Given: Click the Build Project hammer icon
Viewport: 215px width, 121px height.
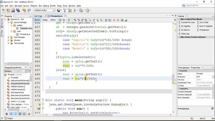Looking at the screenshot, I should 65,10.
